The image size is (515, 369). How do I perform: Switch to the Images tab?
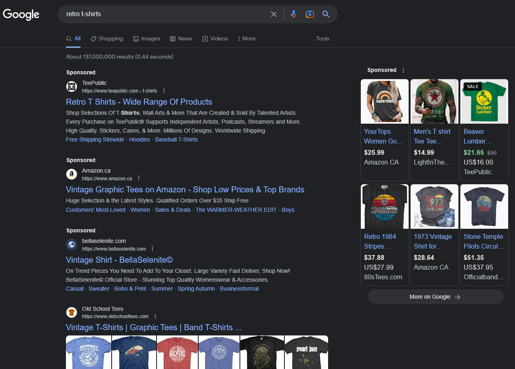click(146, 38)
